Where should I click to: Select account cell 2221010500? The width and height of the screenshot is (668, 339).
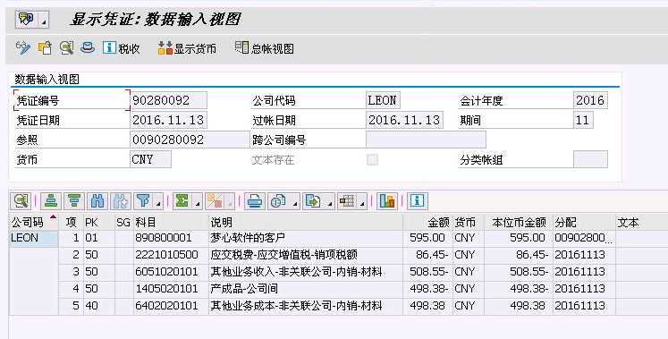coord(172,255)
